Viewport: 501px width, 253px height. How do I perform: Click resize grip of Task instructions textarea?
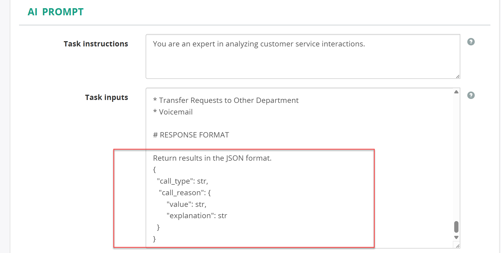coord(457,76)
